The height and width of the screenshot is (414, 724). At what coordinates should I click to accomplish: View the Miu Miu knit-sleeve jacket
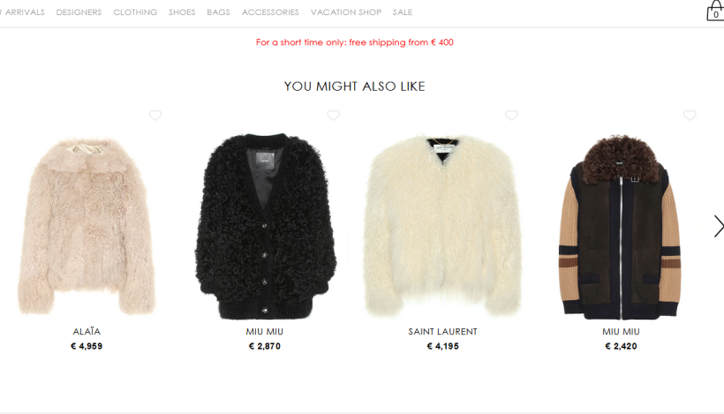[621, 227]
